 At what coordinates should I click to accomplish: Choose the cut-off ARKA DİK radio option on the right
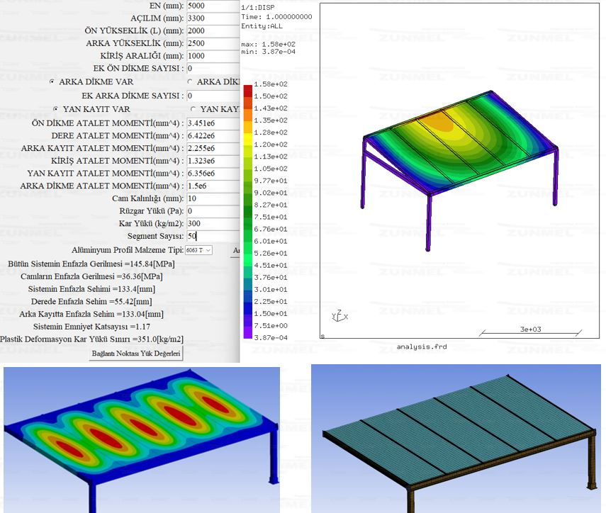189,82
